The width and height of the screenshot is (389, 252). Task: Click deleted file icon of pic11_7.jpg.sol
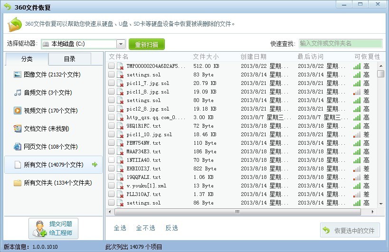point(120,83)
